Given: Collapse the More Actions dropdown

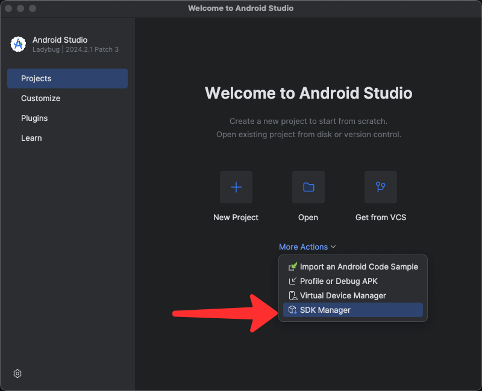Looking at the screenshot, I should click(307, 247).
